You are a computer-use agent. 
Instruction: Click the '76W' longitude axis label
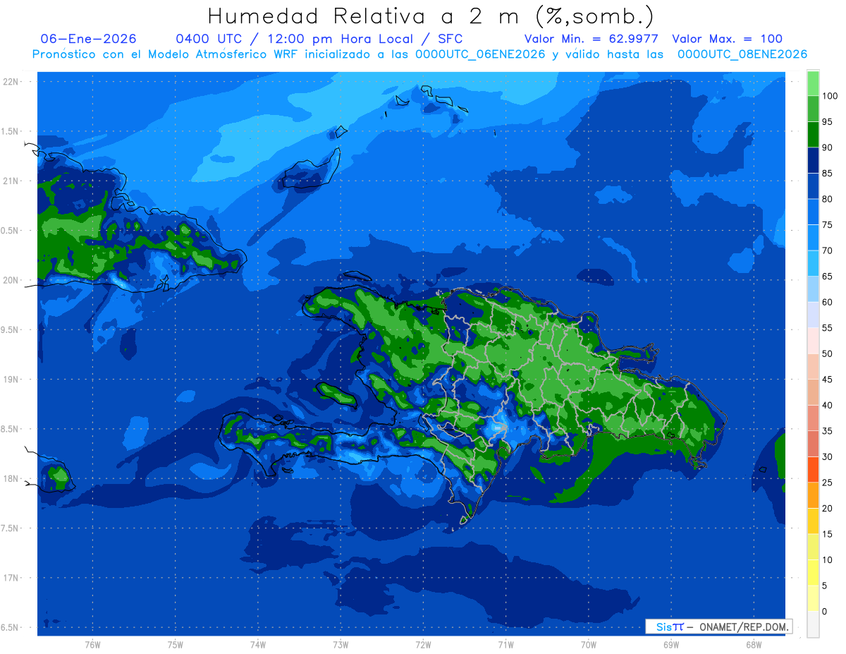92,644
